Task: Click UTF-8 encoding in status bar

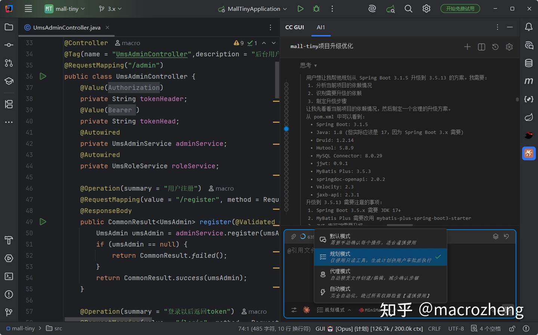Action: [456, 329]
